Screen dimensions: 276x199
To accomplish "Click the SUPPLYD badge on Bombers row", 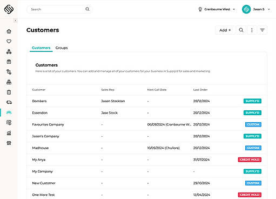I will pos(252,101).
